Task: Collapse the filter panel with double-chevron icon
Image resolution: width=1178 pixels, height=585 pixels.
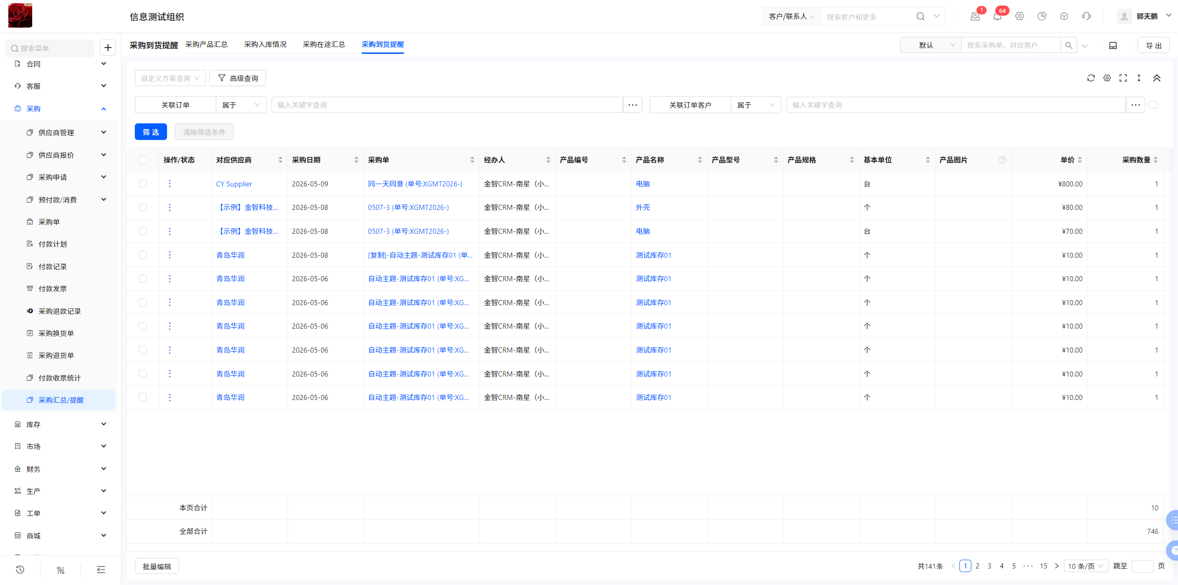Action: coord(1157,78)
